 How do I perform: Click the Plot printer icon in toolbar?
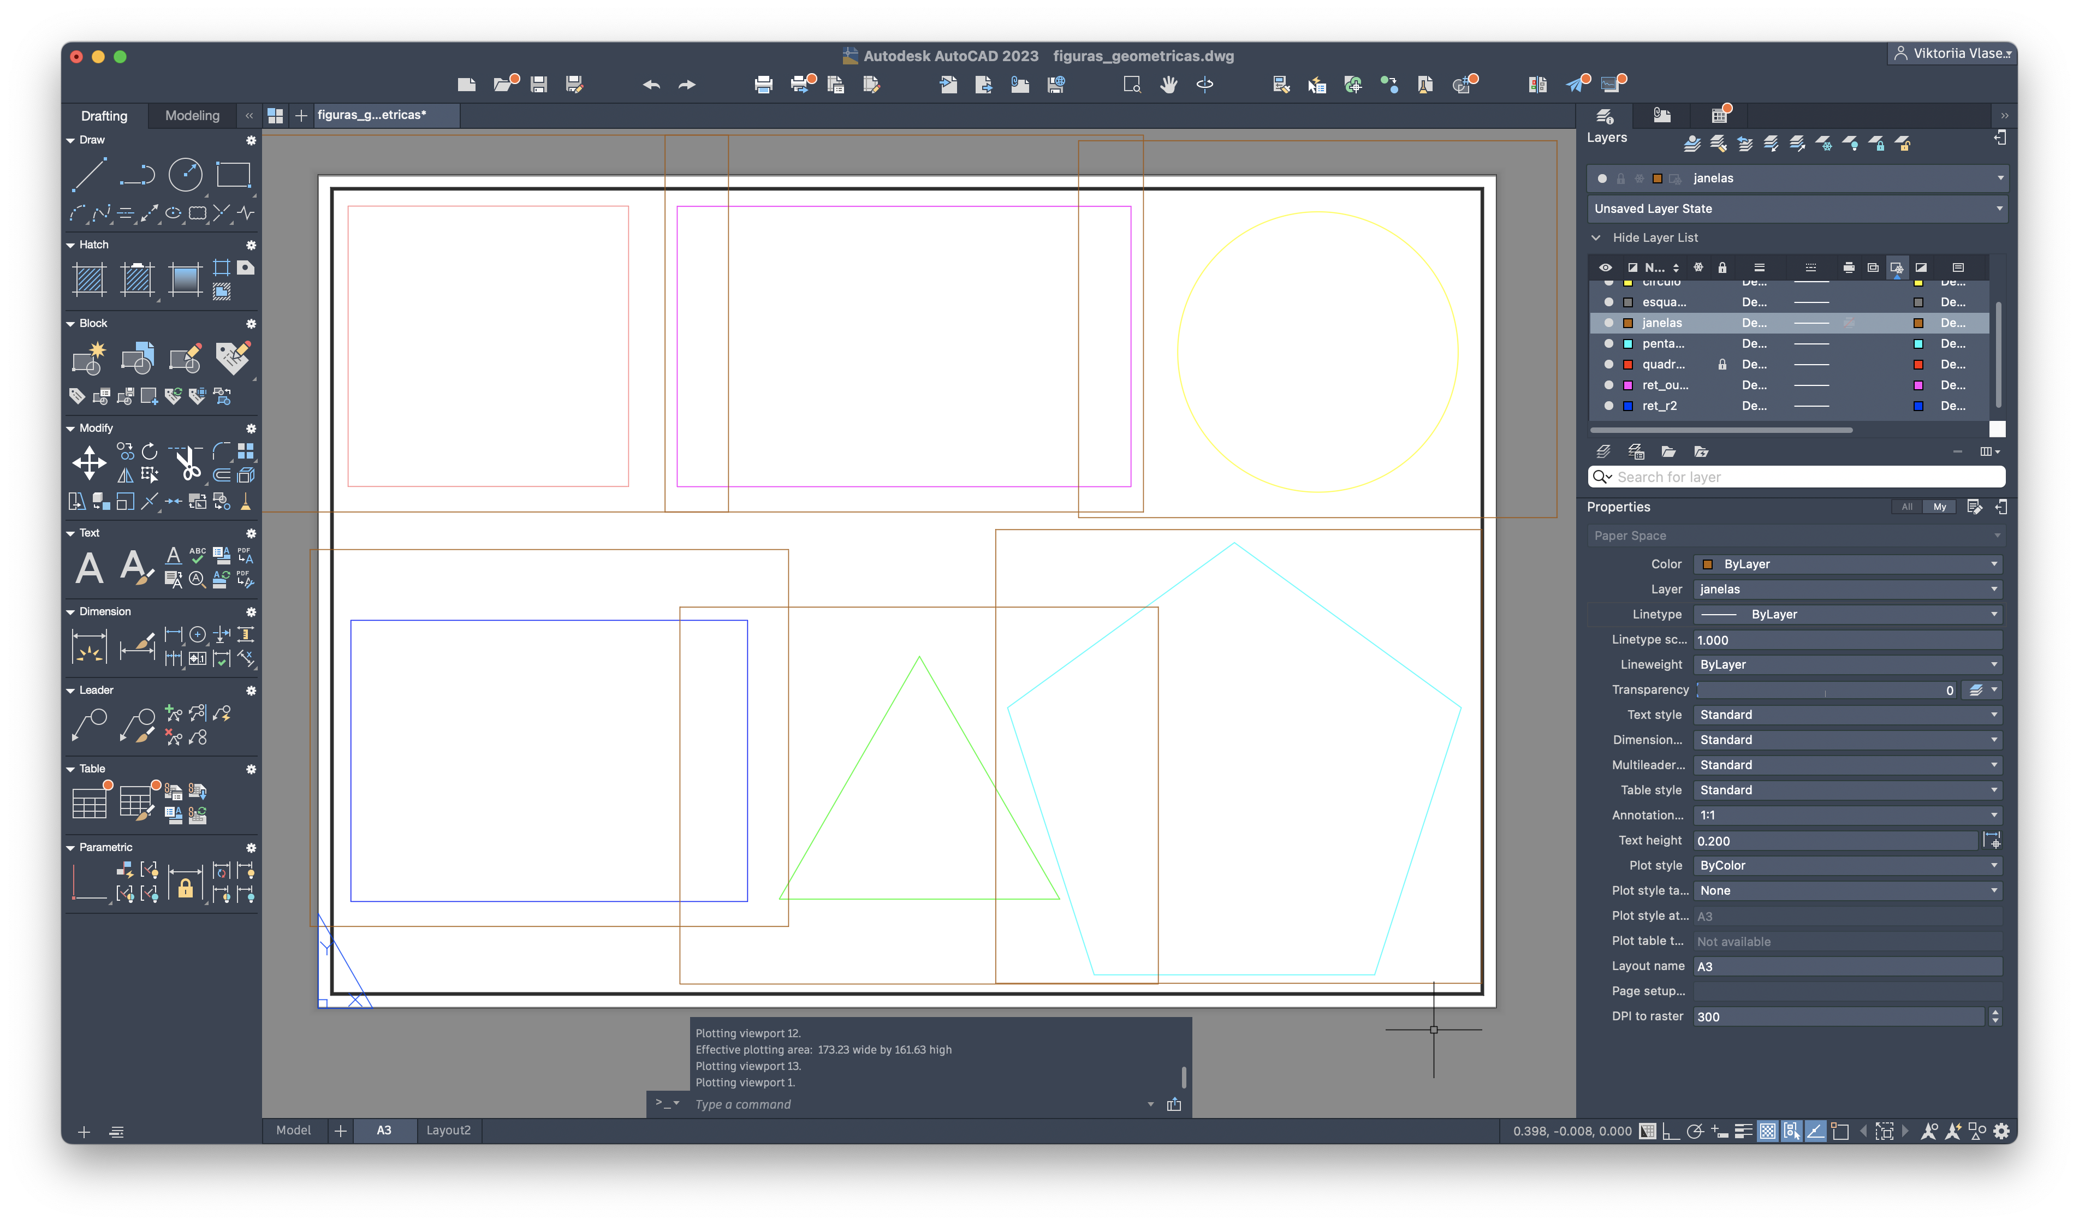(x=763, y=84)
